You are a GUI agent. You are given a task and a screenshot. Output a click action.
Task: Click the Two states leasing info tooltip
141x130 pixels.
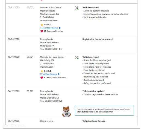(104, 111)
